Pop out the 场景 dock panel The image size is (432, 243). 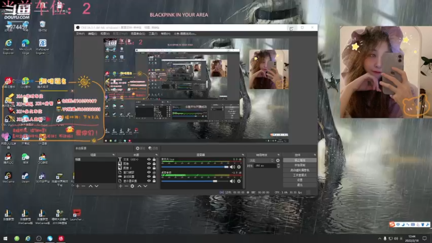[x=113, y=155]
